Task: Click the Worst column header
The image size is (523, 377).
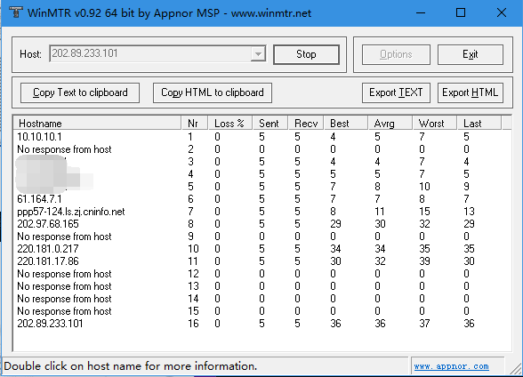Action: (x=435, y=124)
